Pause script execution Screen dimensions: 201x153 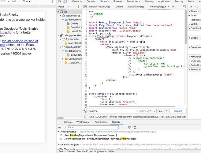click(x=191, y=7)
